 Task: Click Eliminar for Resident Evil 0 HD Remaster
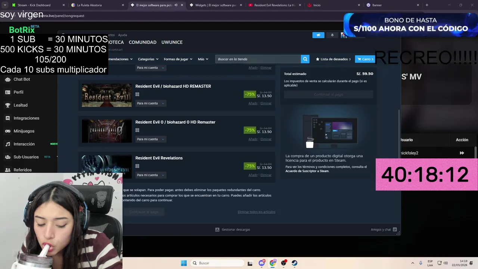[x=266, y=139]
